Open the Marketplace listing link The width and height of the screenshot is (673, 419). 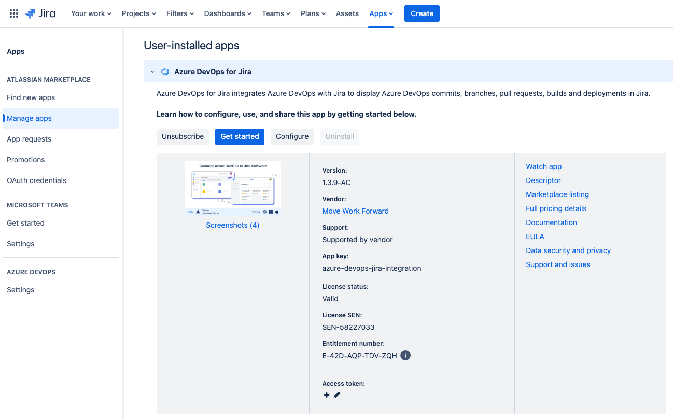tap(557, 194)
